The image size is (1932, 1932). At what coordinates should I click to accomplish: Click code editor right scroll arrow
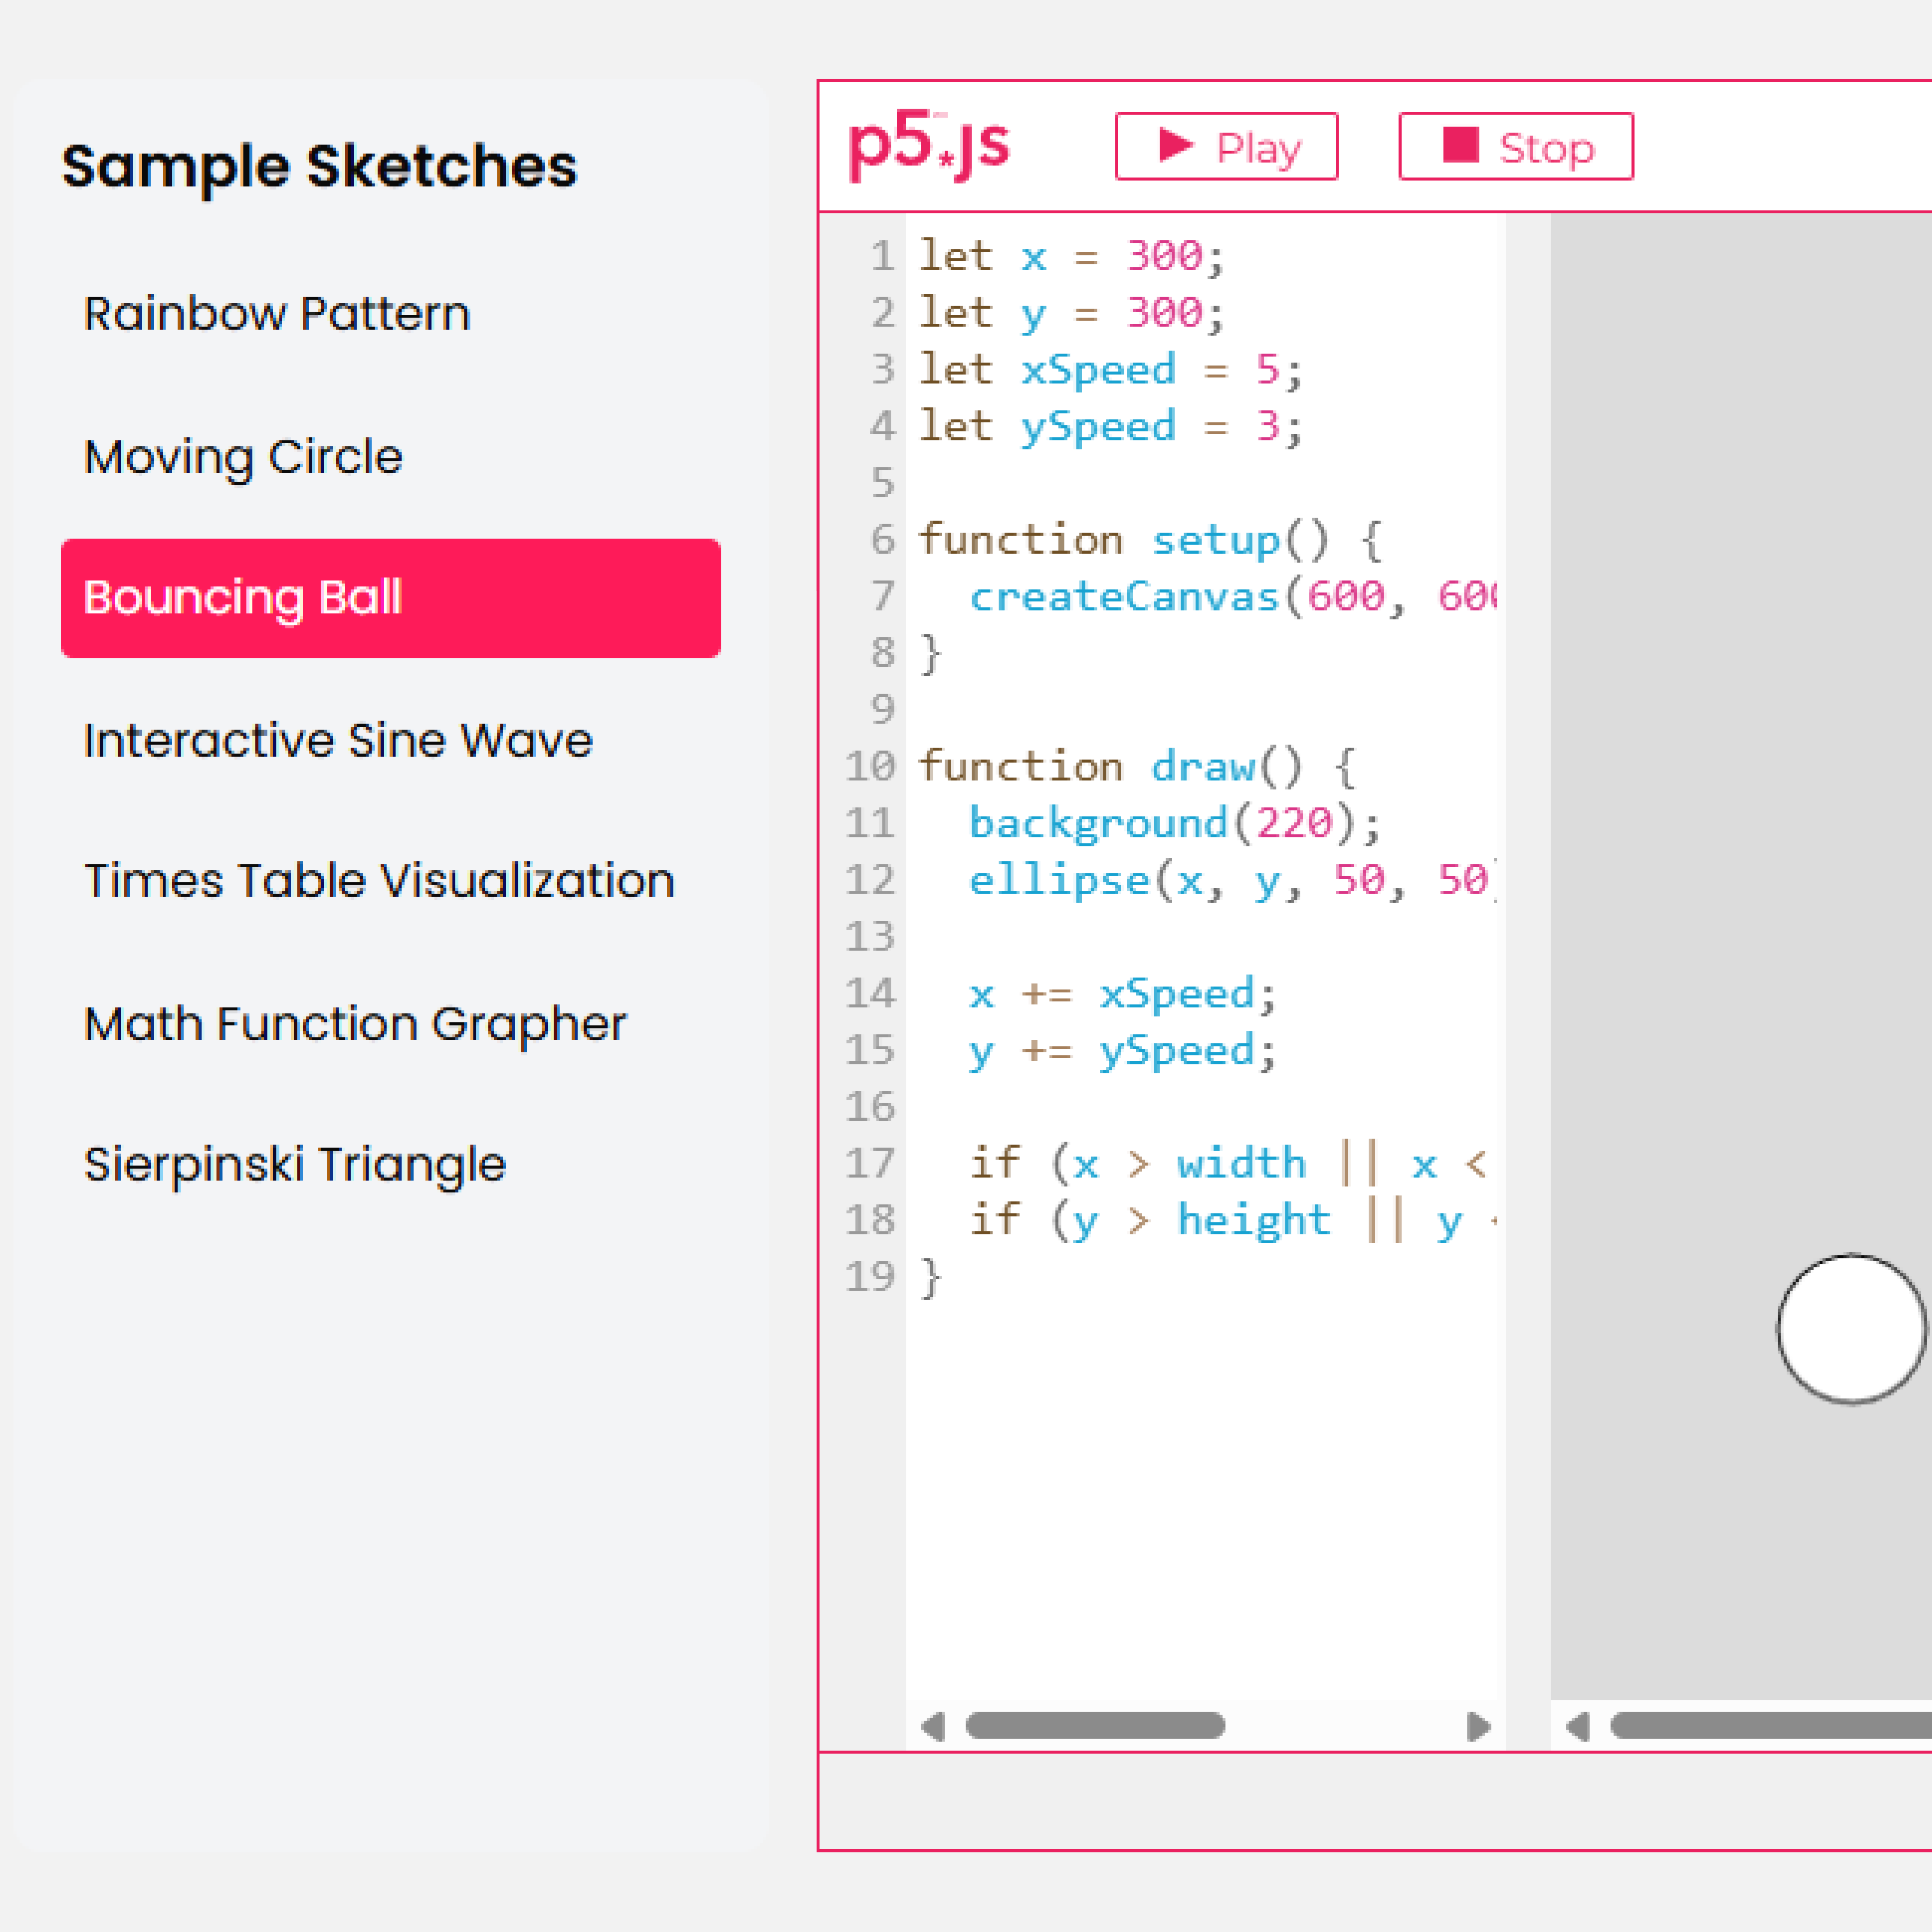coord(1478,1726)
